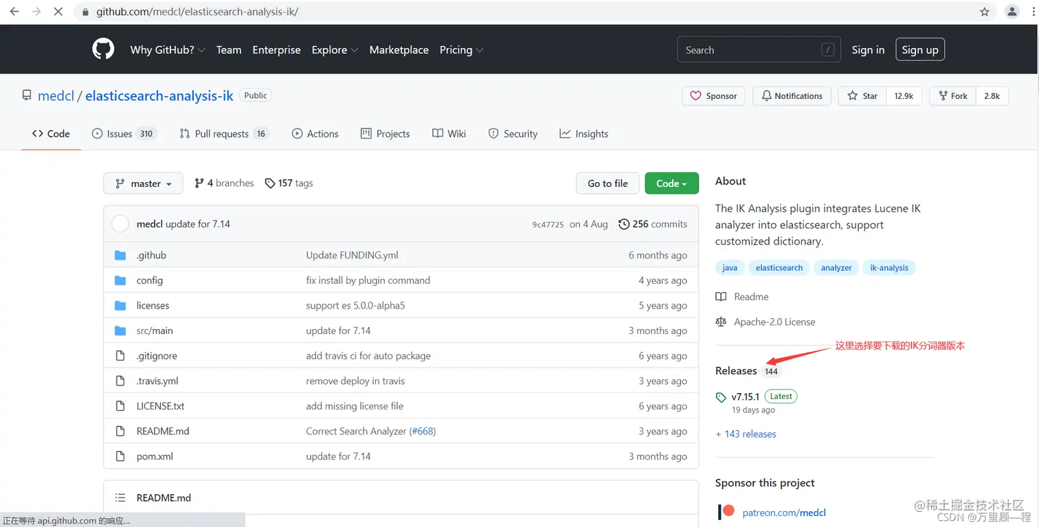
Task: Click commit hash 9c47725
Action: tap(548, 225)
